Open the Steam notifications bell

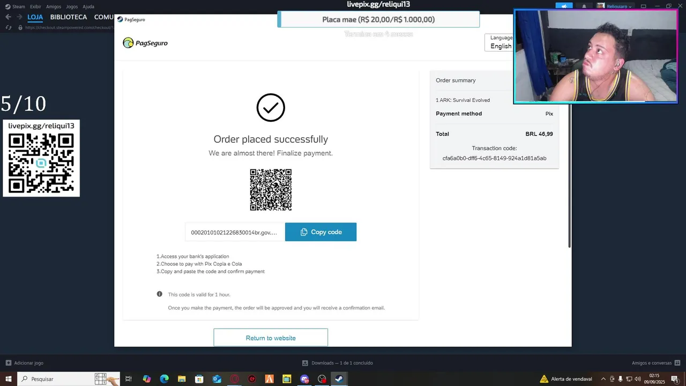pos(584,6)
